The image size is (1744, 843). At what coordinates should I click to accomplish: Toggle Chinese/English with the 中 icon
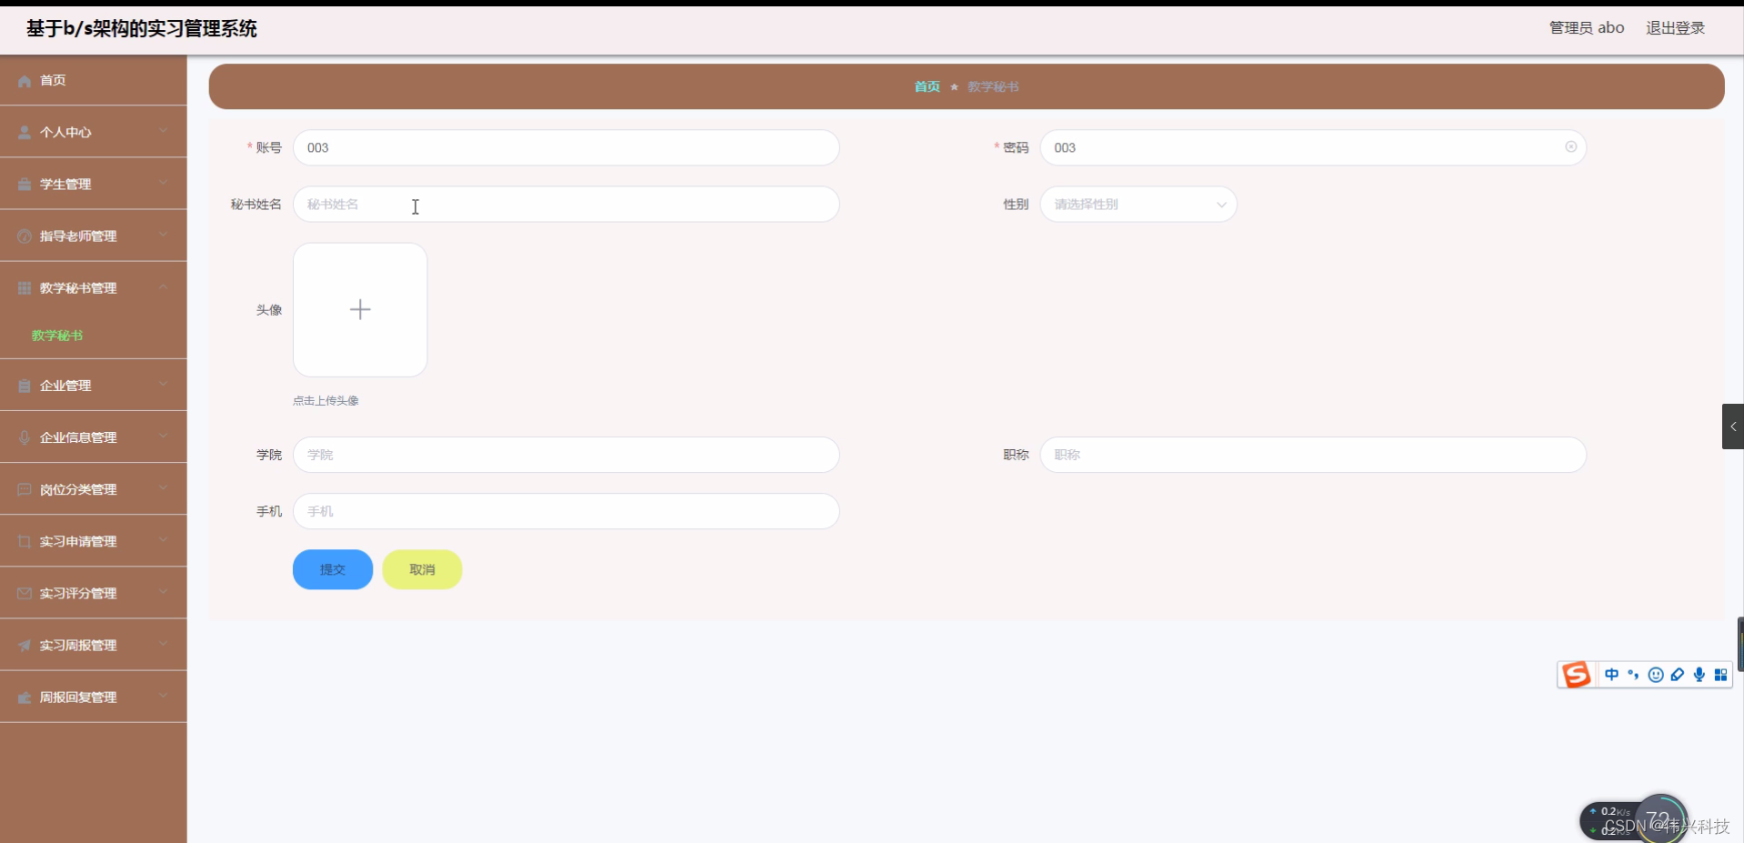coord(1611,674)
